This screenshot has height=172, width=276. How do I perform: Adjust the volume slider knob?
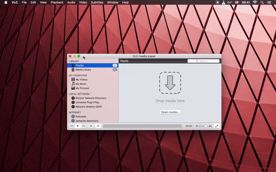[x=206, y=126]
